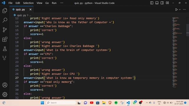Open File Explorer folder on taskbar
Viewport: 189px width, 106px height.
(x=104, y=103)
